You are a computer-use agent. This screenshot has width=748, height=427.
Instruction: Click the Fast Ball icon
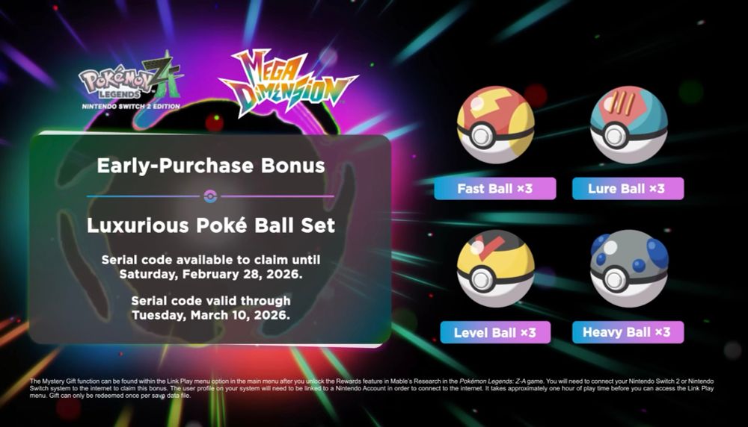click(x=496, y=125)
